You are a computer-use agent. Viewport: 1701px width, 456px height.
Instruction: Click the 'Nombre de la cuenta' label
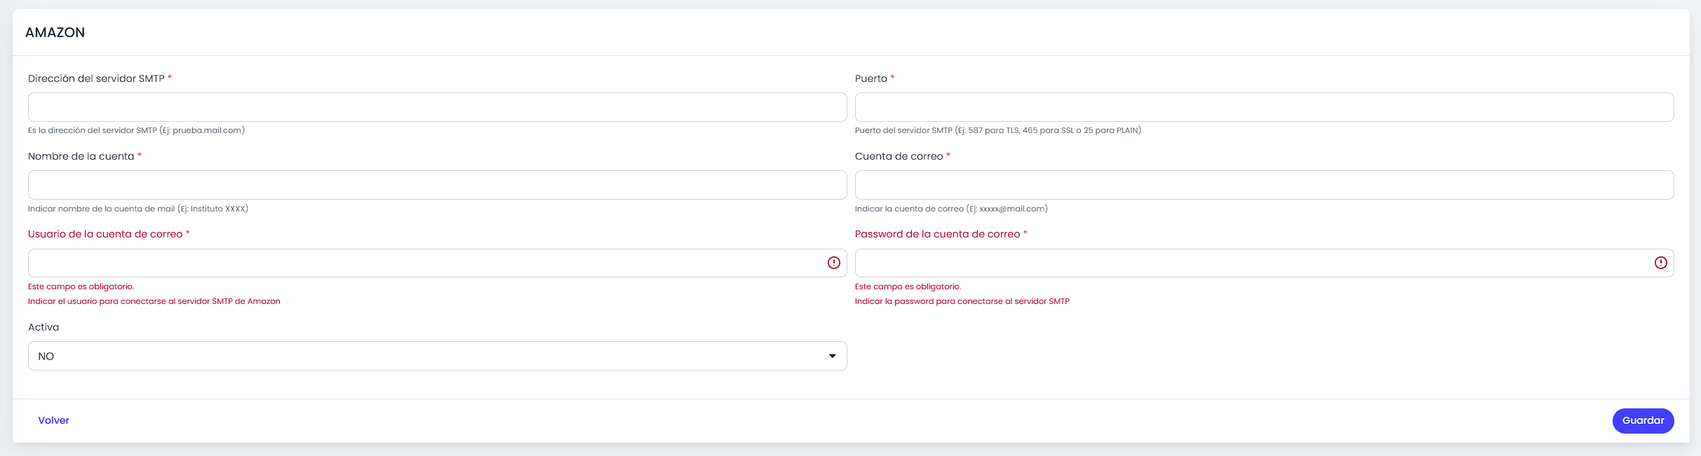pyautogui.click(x=81, y=156)
